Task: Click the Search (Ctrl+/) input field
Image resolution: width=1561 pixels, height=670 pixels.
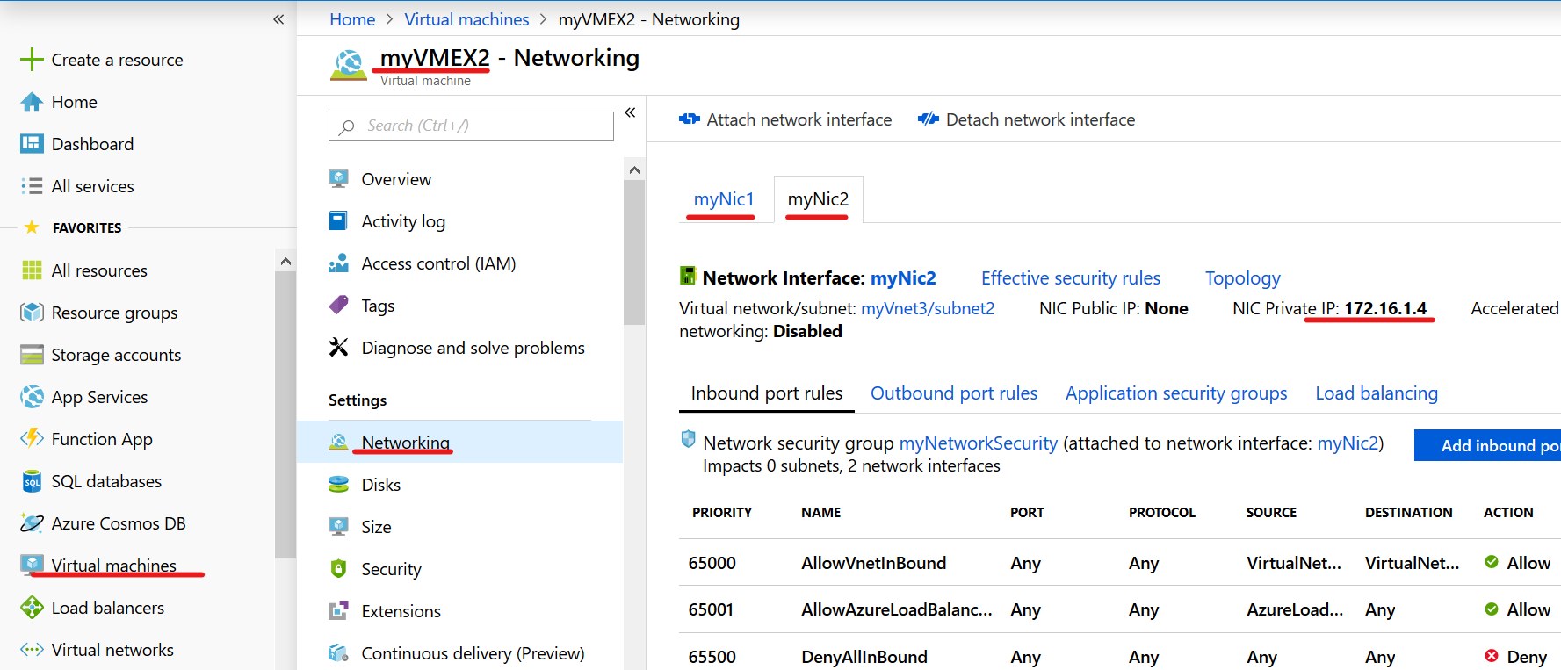Action: [x=471, y=126]
